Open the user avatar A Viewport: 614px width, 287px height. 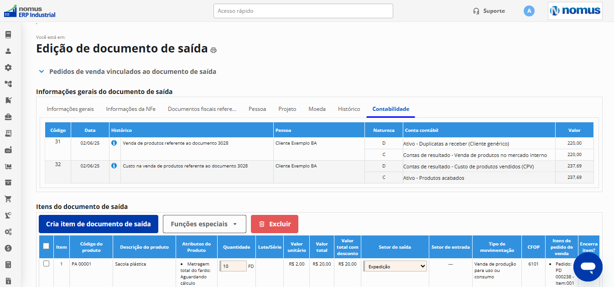pos(529,11)
